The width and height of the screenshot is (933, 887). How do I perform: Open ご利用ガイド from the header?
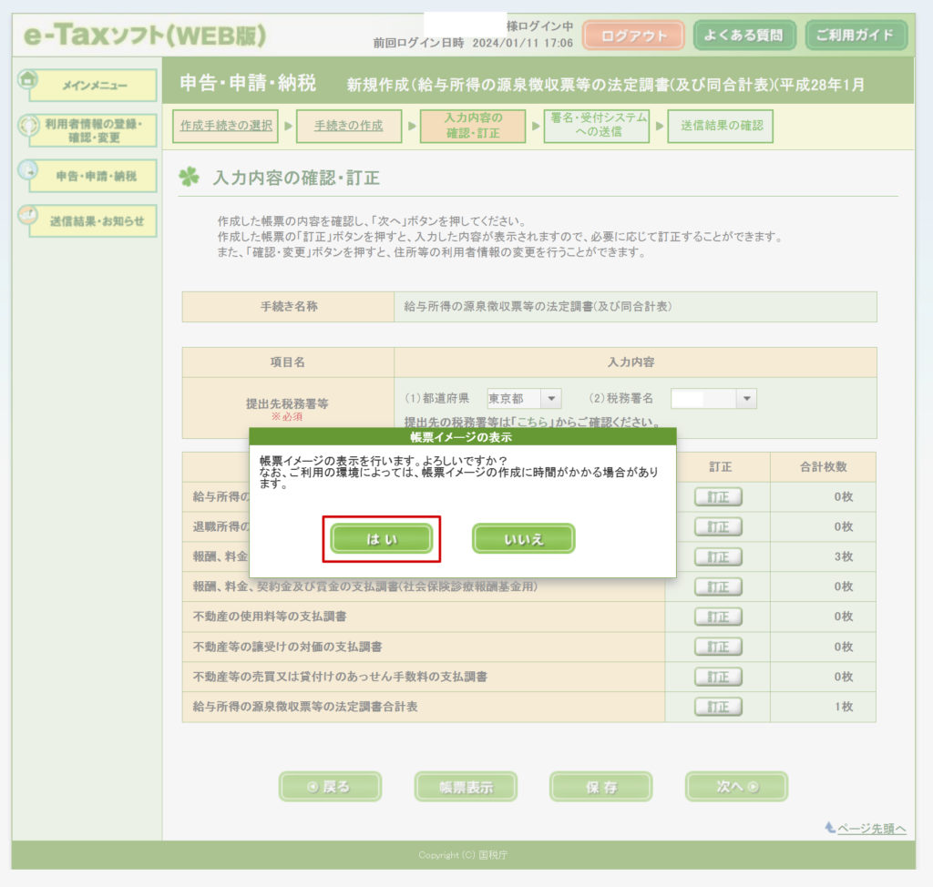point(856,36)
